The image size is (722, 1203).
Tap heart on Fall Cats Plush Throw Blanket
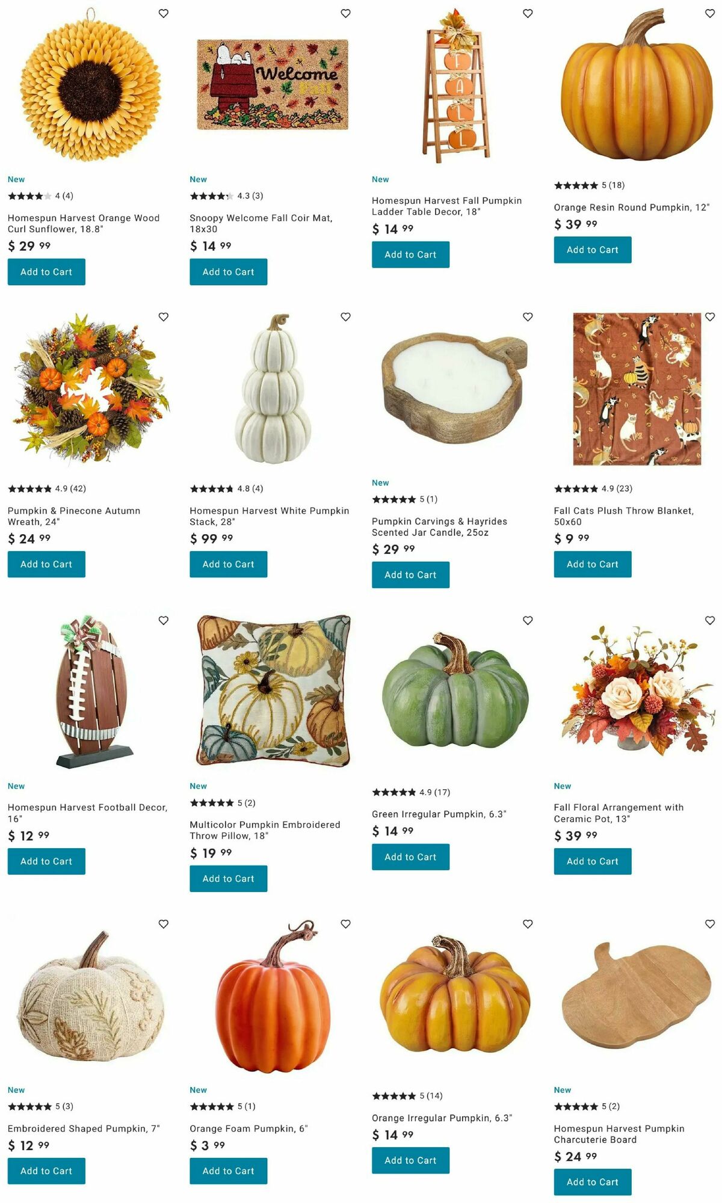pyautogui.click(x=710, y=317)
